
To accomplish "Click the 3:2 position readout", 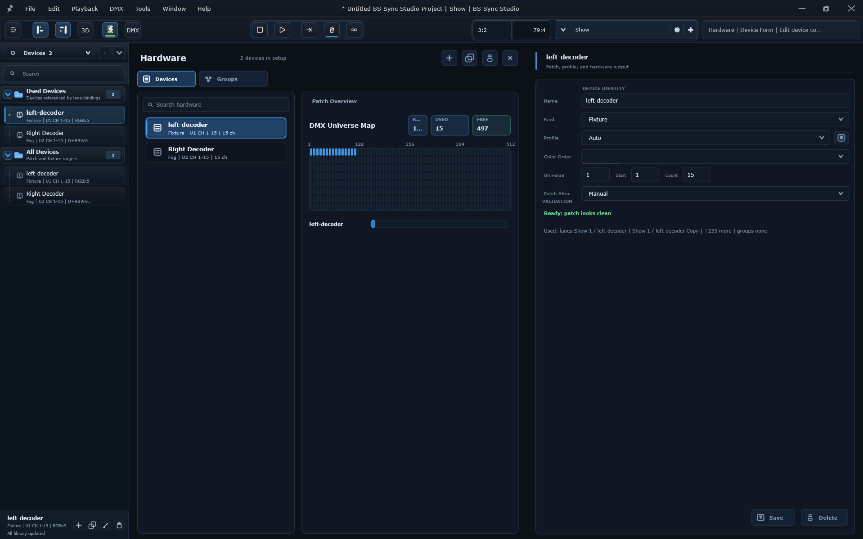I will coord(492,30).
